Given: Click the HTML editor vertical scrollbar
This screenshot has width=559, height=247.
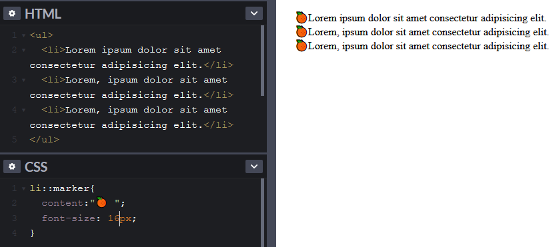Looking at the screenshot, I should [262, 61].
